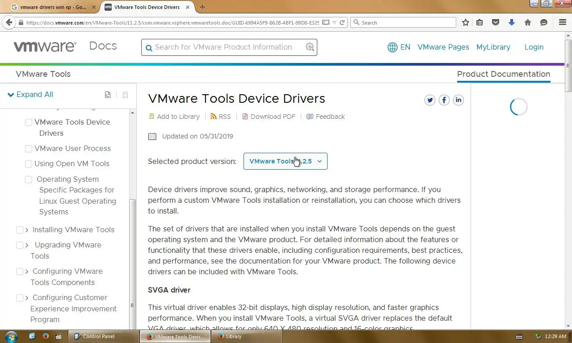Click Add to Library link
This screenshot has height=343, width=572.
pos(174,117)
